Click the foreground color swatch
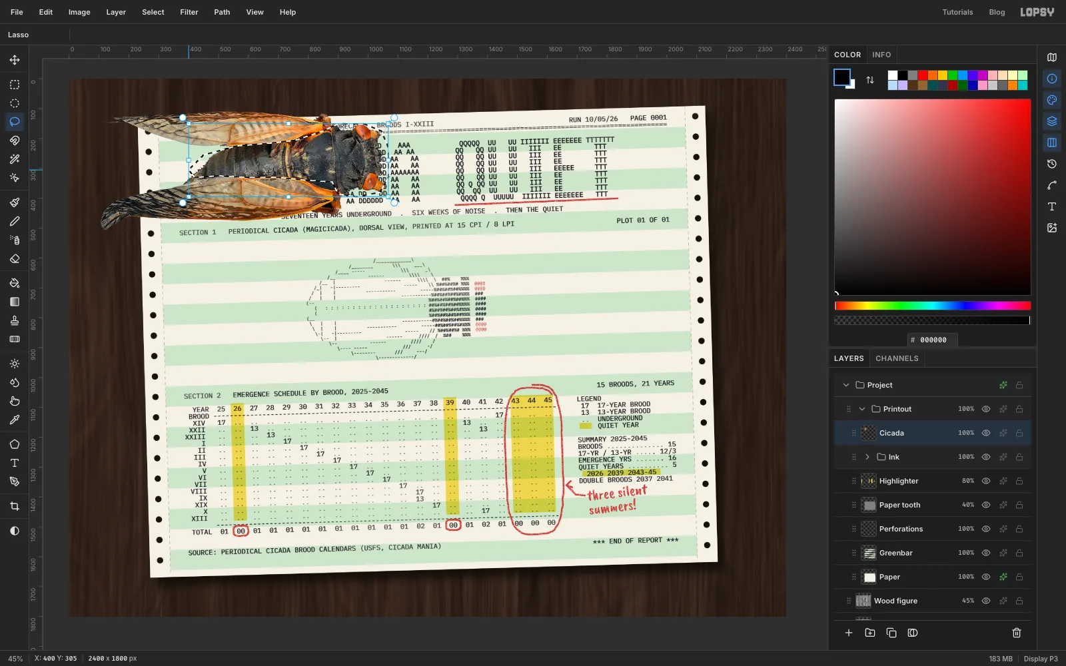This screenshot has width=1066, height=666. pyautogui.click(x=842, y=77)
